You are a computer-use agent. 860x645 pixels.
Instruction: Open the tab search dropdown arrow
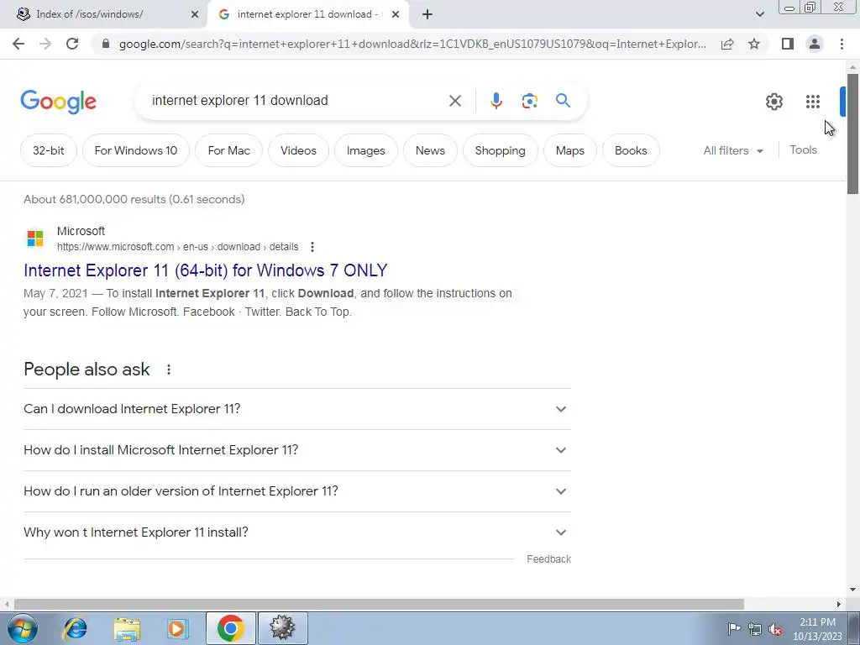[x=759, y=14]
